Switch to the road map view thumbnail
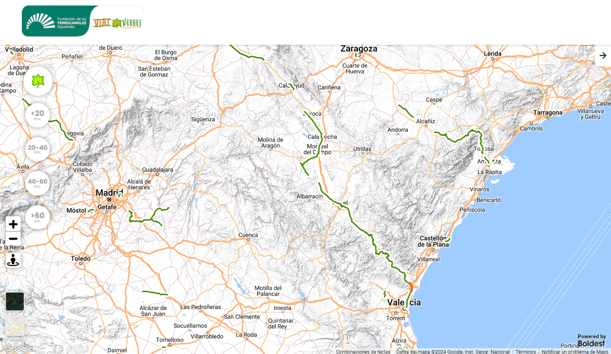The image size is (611, 354). [x=15, y=326]
